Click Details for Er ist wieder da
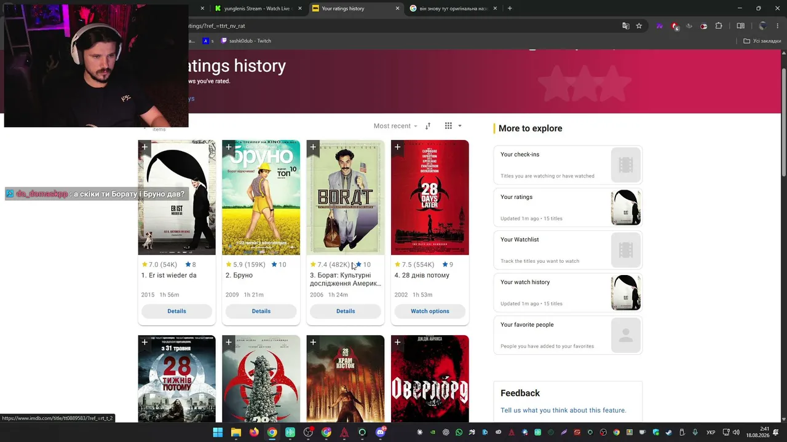 click(176, 311)
